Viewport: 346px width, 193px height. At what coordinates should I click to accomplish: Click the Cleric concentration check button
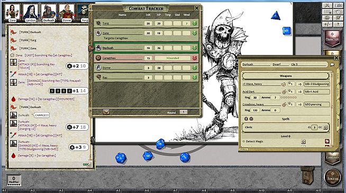pos(325,128)
